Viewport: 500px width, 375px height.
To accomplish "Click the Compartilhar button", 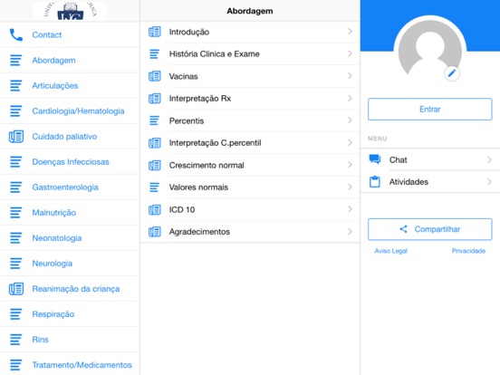I will click(x=430, y=229).
